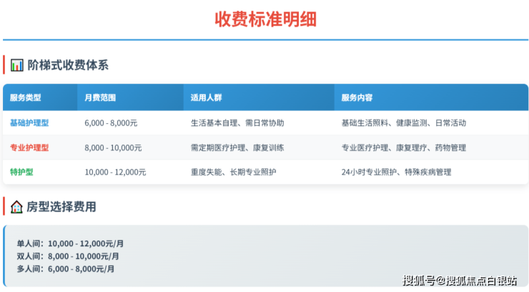Select the 双人间 room price line
Screen dimensions: 529x292
point(68,255)
